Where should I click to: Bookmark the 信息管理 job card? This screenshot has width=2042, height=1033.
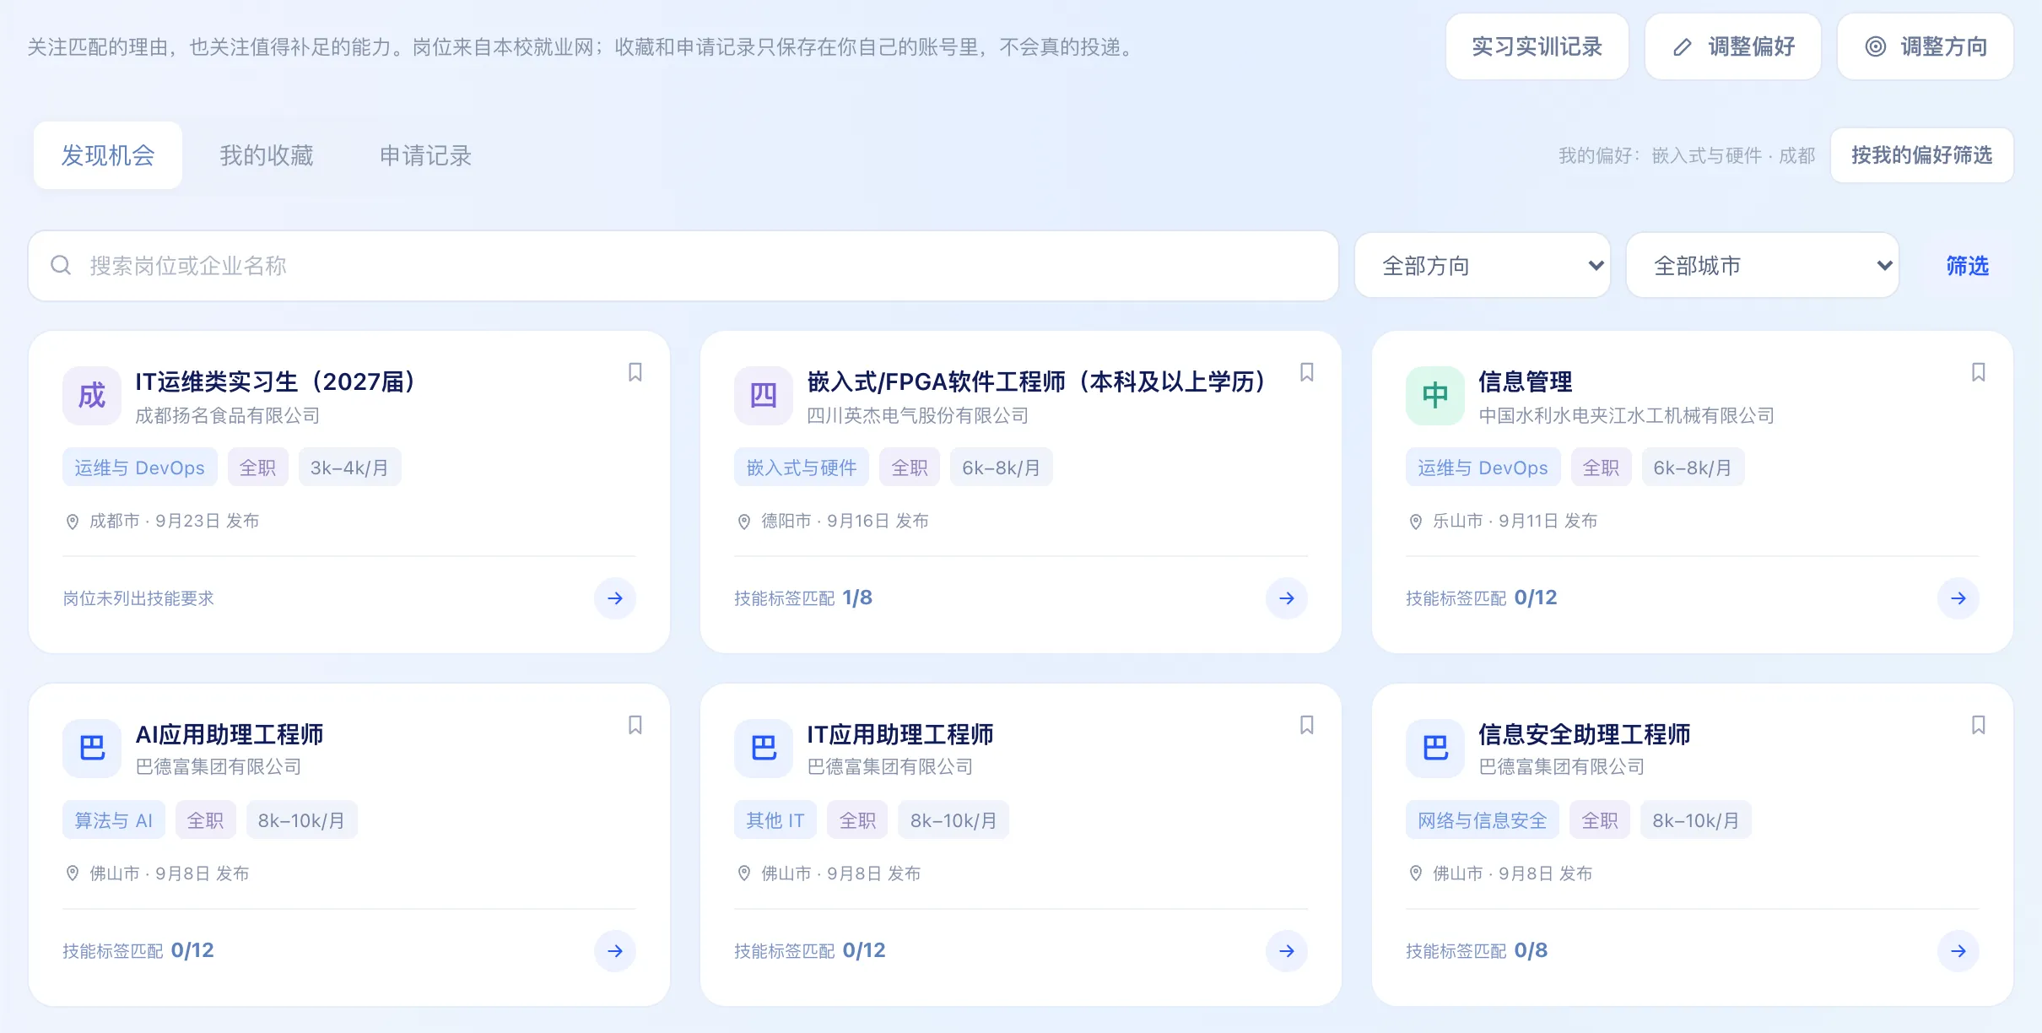tap(1979, 372)
